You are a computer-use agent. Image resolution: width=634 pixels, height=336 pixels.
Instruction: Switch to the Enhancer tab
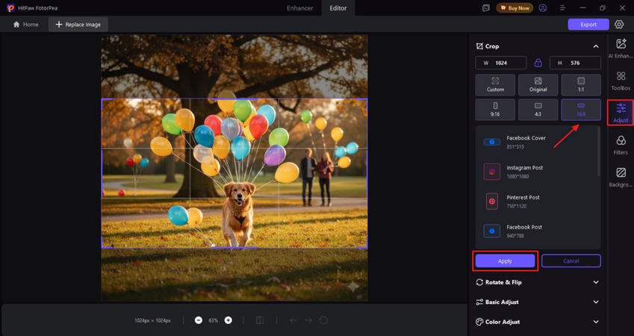click(x=300, y=8)
